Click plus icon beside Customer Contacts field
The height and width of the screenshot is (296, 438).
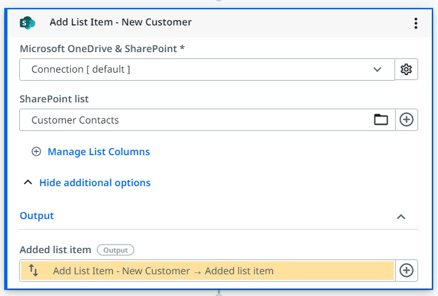tap(406, 120)
